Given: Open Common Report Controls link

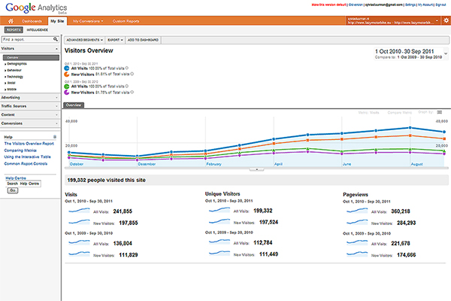Looking at the screenshot, I should [26, 163].
